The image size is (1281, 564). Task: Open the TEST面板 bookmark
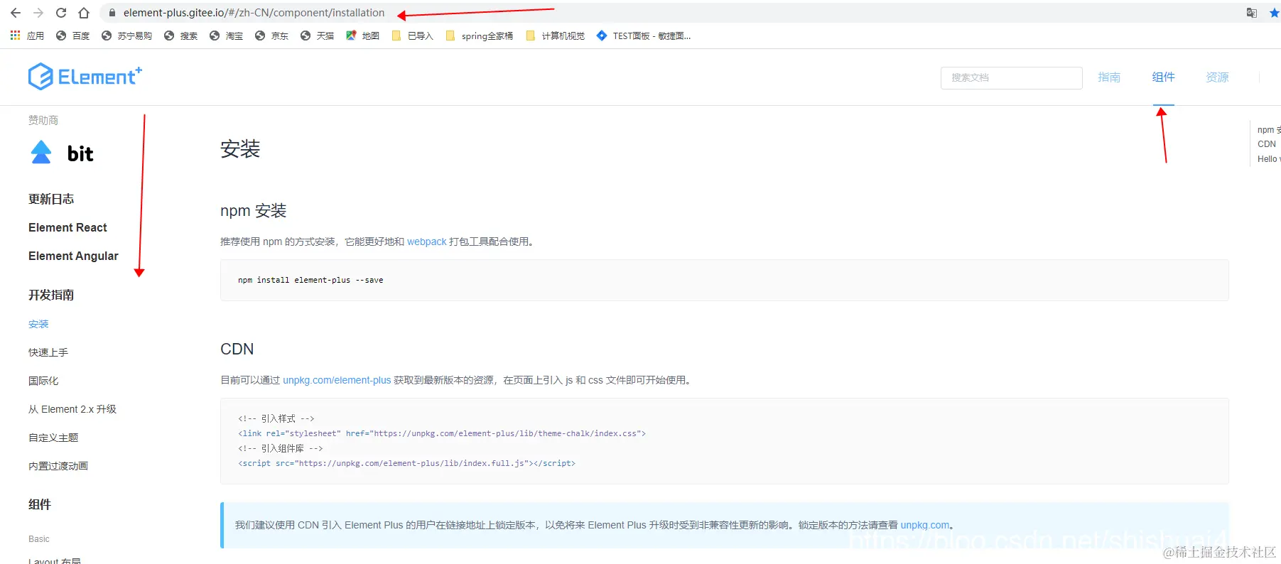[644, 36]
